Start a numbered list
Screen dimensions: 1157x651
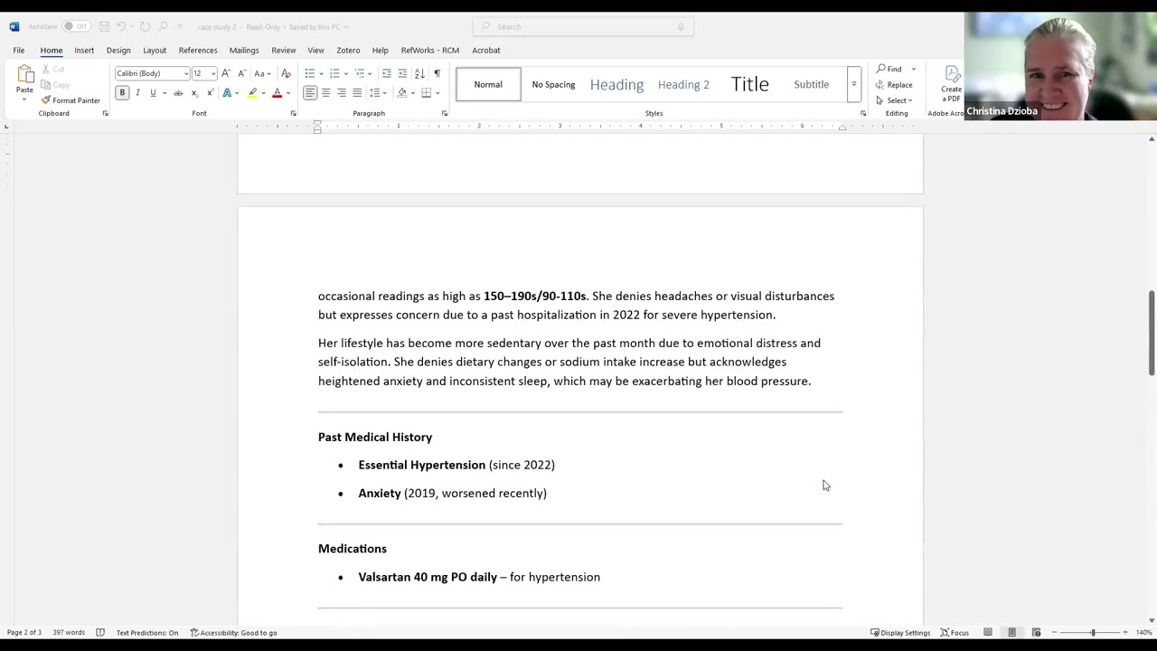(x=334, y=73)
